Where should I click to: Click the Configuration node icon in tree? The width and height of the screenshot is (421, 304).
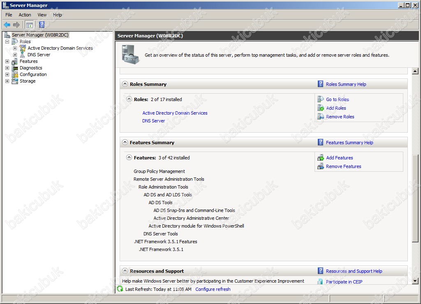click(15, 74)
